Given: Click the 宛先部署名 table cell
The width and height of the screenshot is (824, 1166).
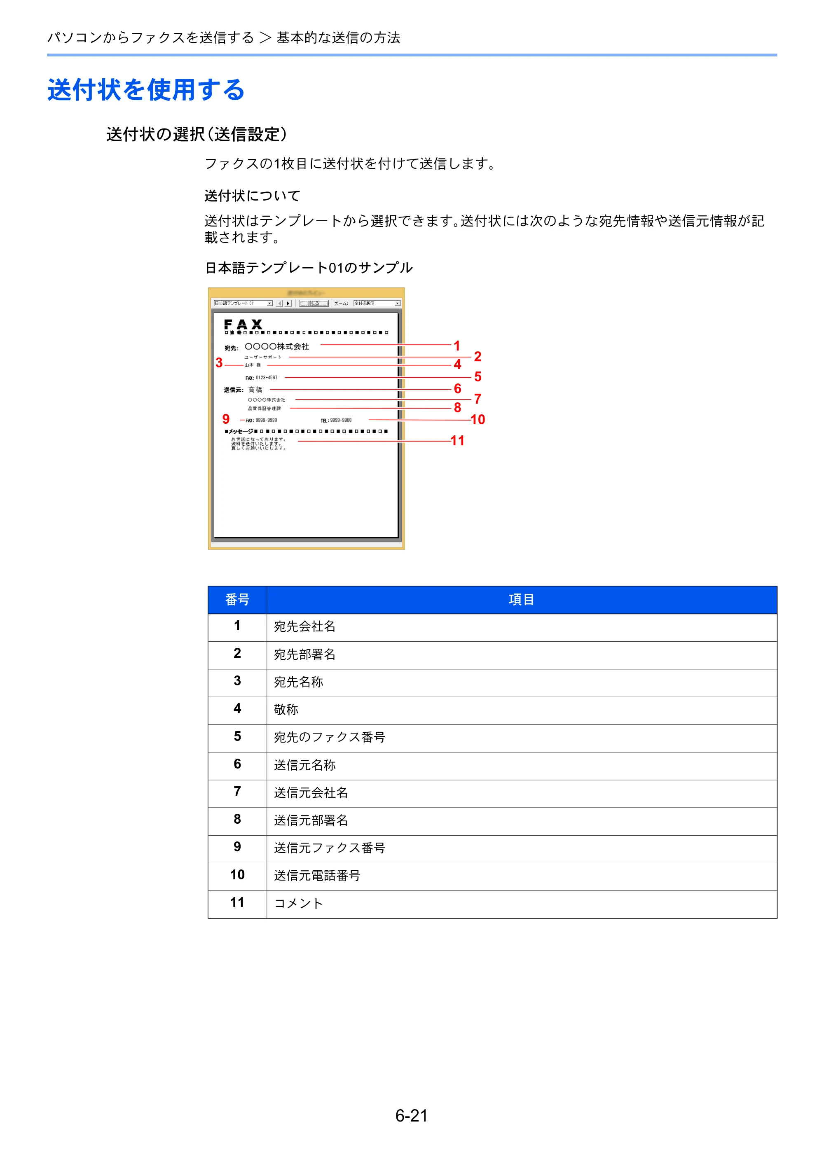Looking at the screenshot, I should pyautogui.click(x=522, y=655).
